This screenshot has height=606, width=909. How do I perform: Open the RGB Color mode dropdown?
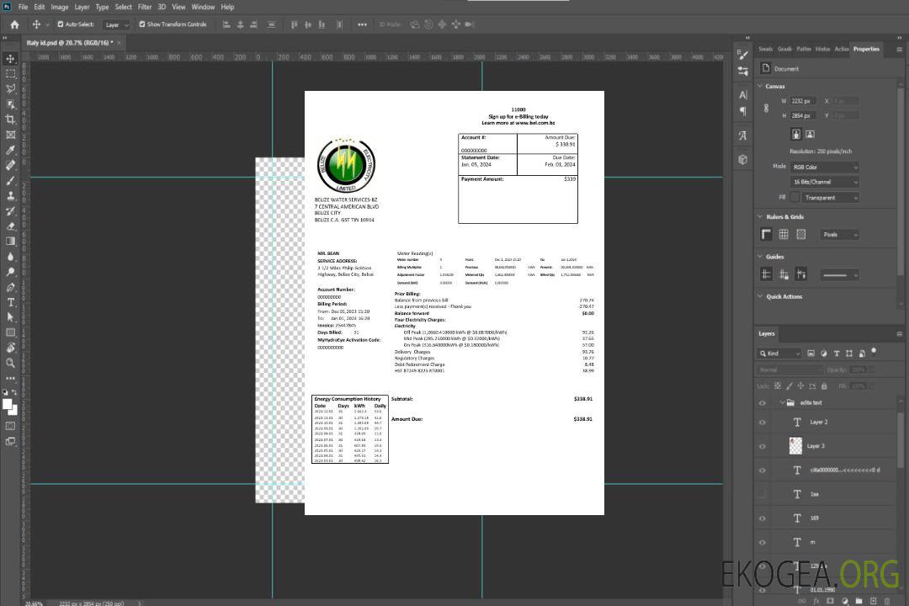coord(824,167)
